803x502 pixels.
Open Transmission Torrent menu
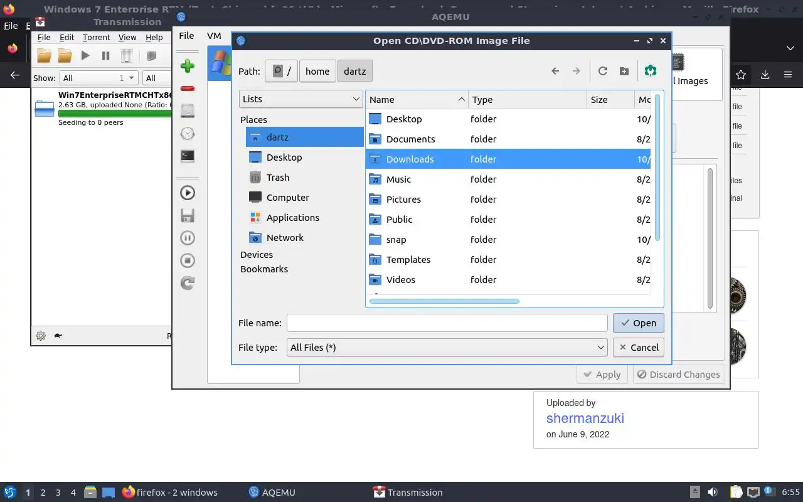click(96, 38)
